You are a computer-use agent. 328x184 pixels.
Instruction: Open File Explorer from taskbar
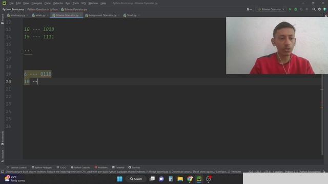(x=180, y=179)
